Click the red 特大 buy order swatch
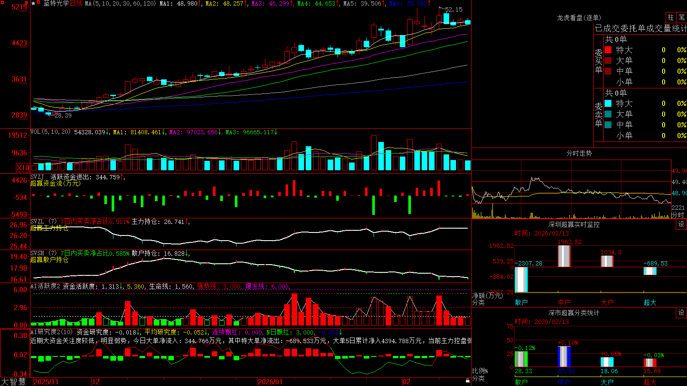Image resolution: width=687 pixels, height=386 pixels. pos(608,50)
